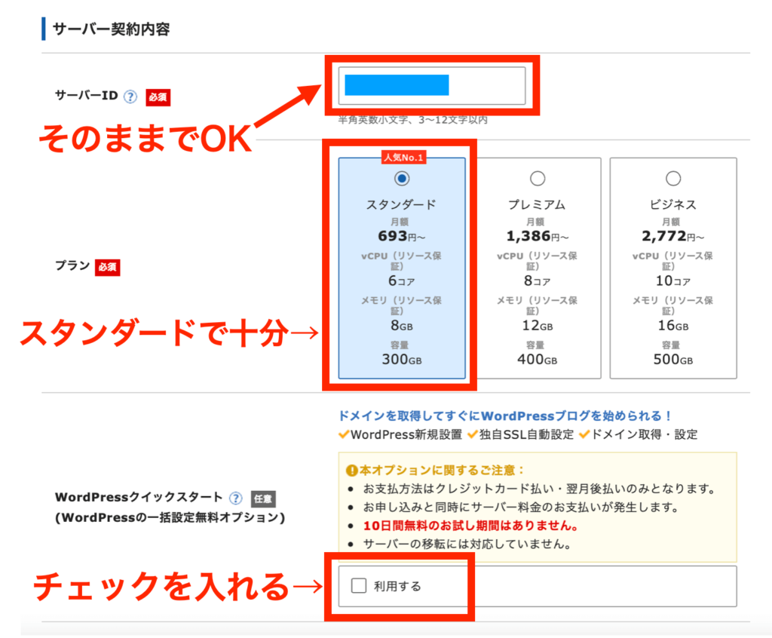Click the 利用する label text
772x638 pixels.
click(397, 586)
